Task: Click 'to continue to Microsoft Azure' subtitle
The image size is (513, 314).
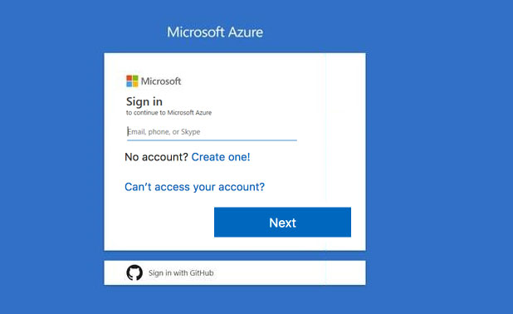Action: (x=169, y=113)
